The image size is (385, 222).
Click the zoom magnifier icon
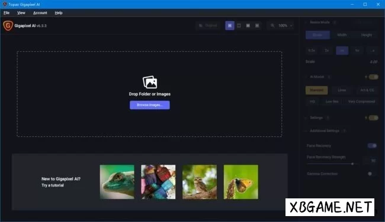click(x=272, y=25)
